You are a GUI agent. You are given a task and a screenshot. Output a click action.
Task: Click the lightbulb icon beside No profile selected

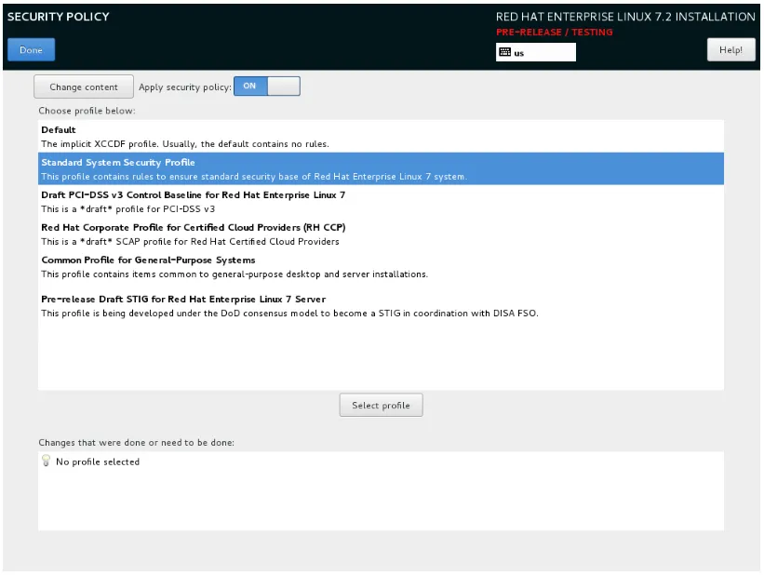pyautogui.click(x=46, y=461)
